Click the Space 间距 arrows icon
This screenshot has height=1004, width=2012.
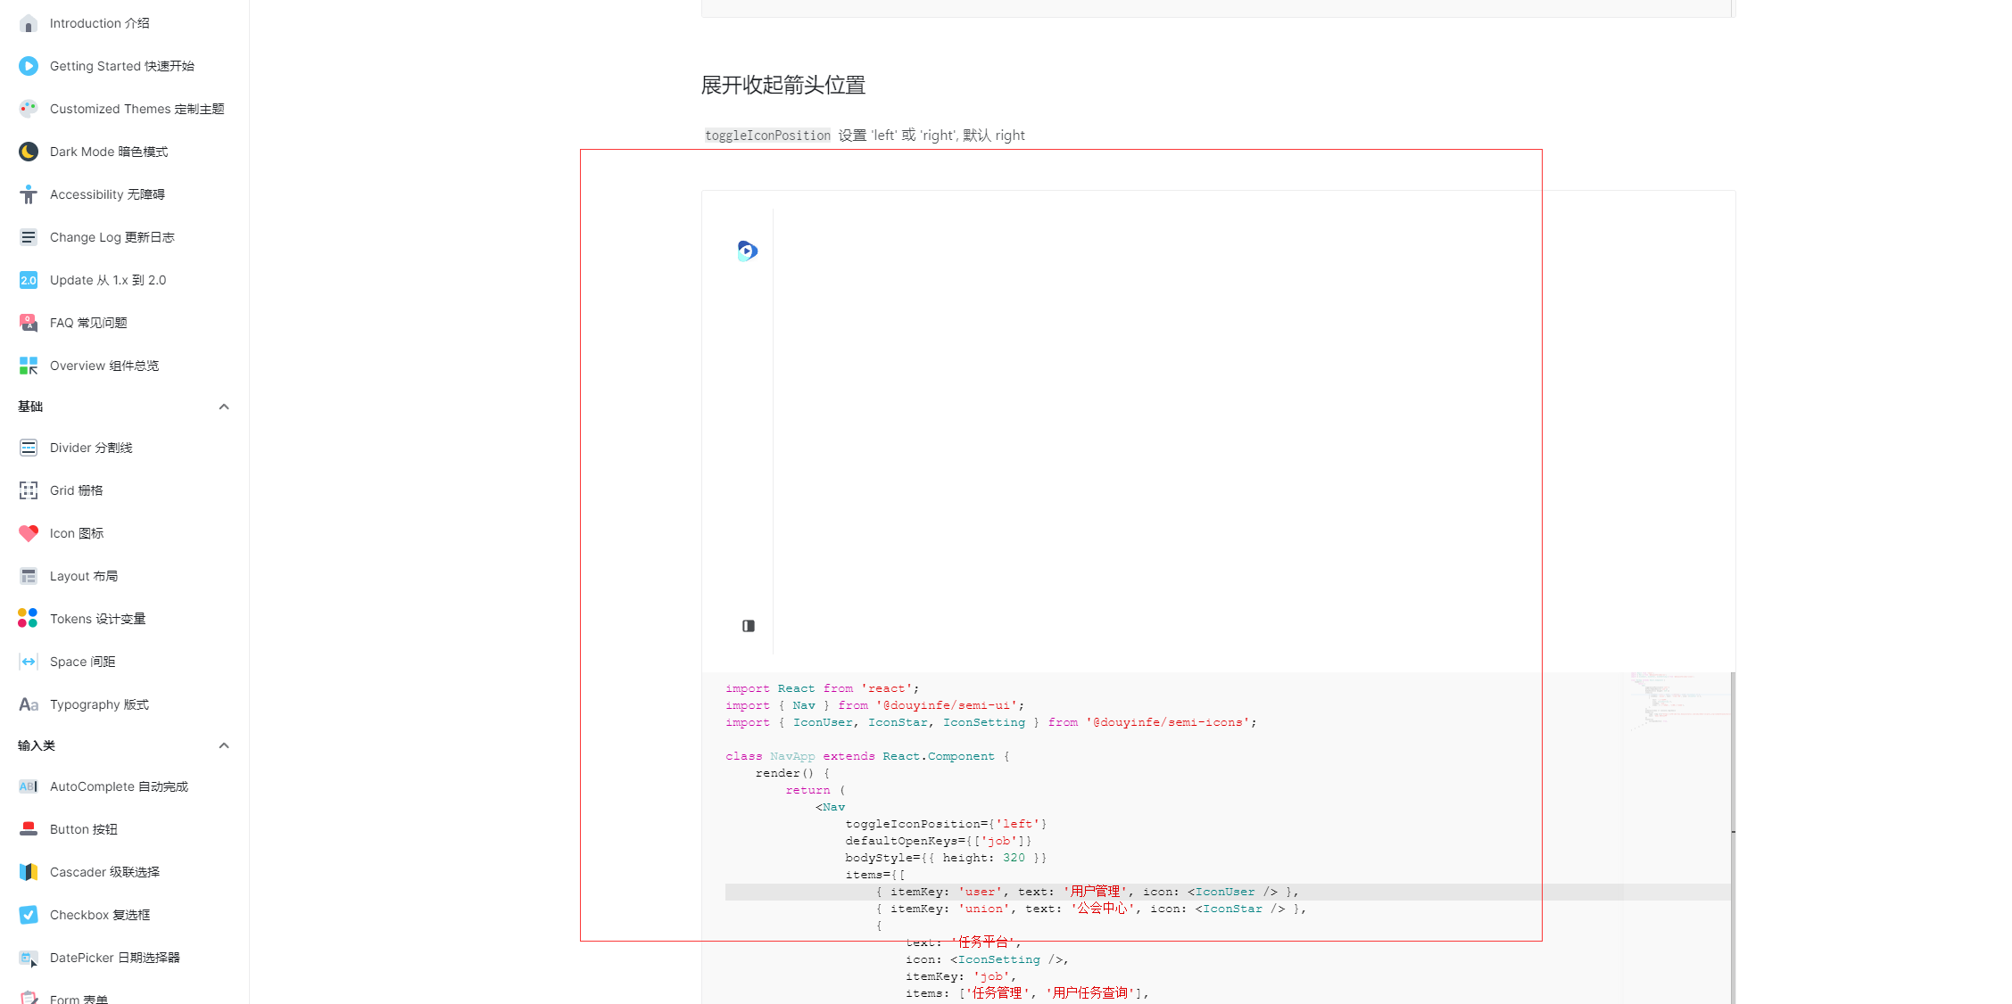(x=28, y=661)
